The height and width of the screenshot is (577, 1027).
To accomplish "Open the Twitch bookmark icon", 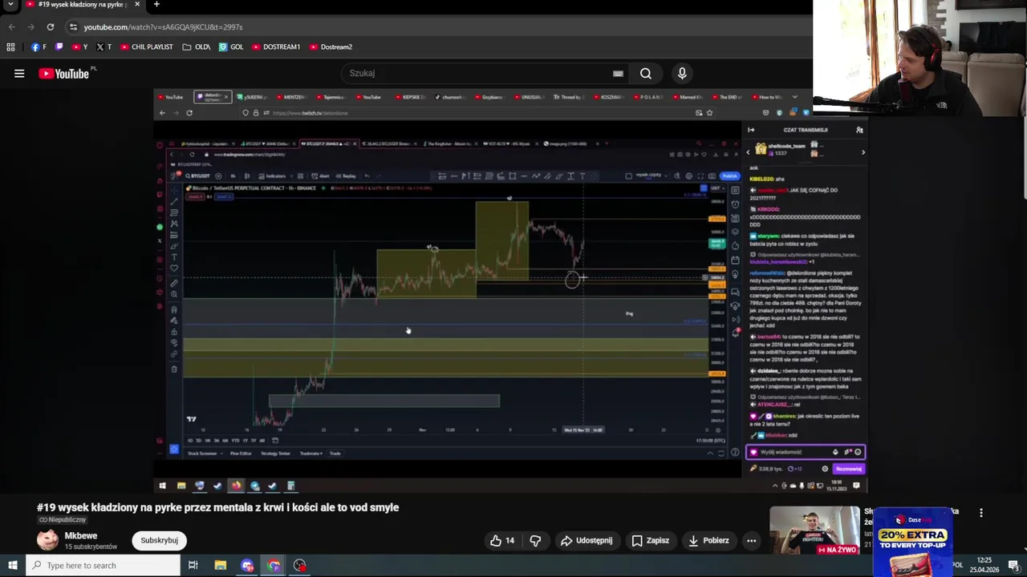I will coord(59,46).
